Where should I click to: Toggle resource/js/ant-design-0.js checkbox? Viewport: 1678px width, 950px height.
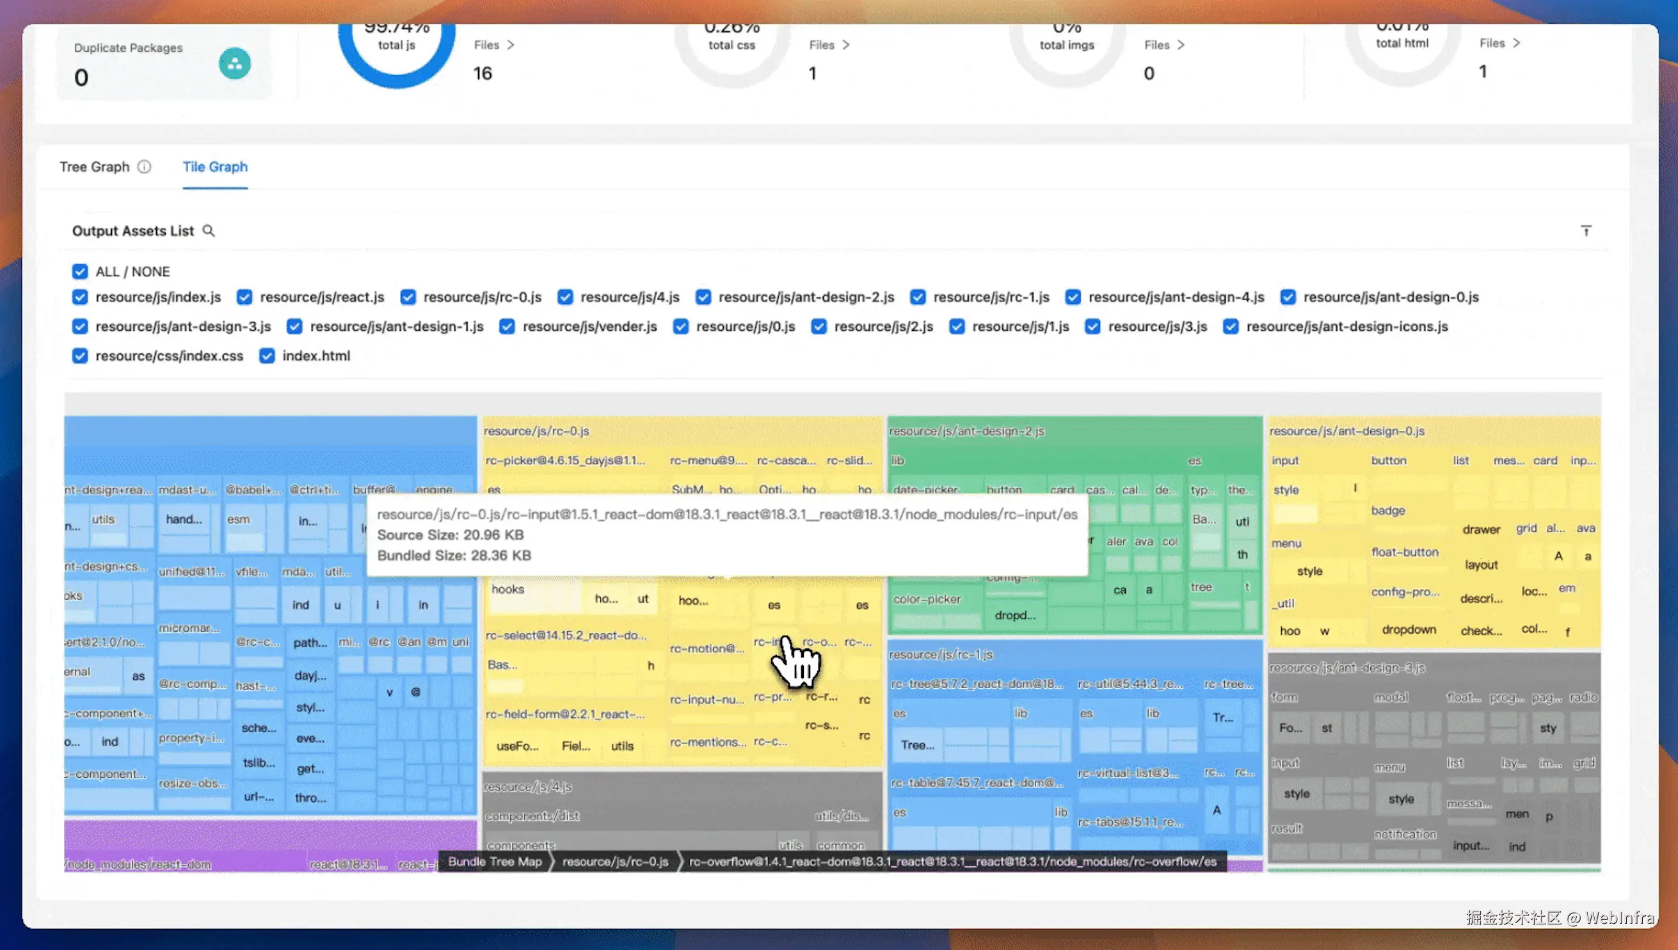pyautogui.click(x=1288, y=297)
